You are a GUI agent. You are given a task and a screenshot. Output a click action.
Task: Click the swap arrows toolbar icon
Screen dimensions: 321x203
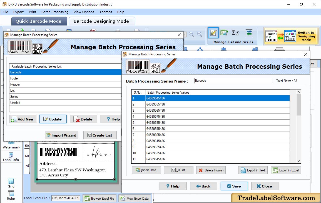(x=249, y=33)
